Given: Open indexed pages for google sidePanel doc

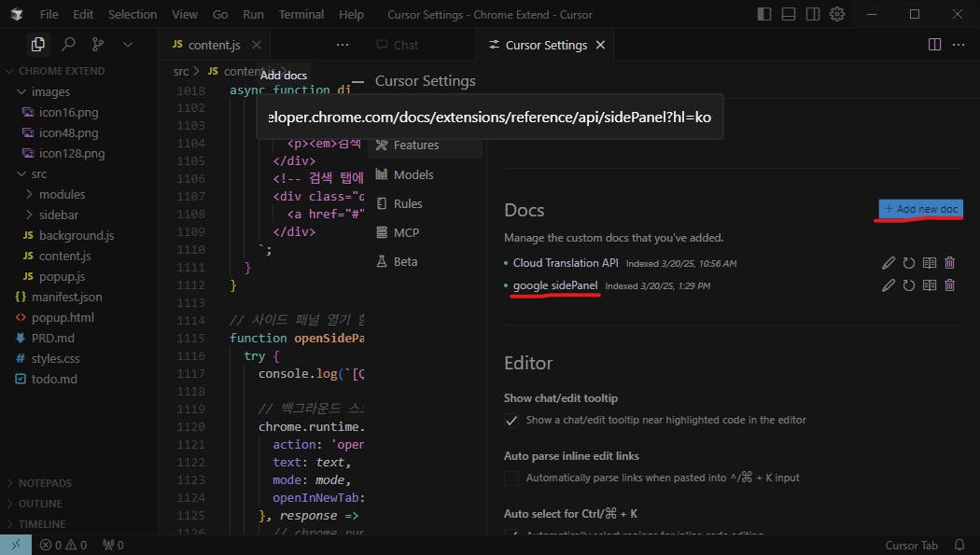Looking at the screenshot, I should click(x=930, y=285).
